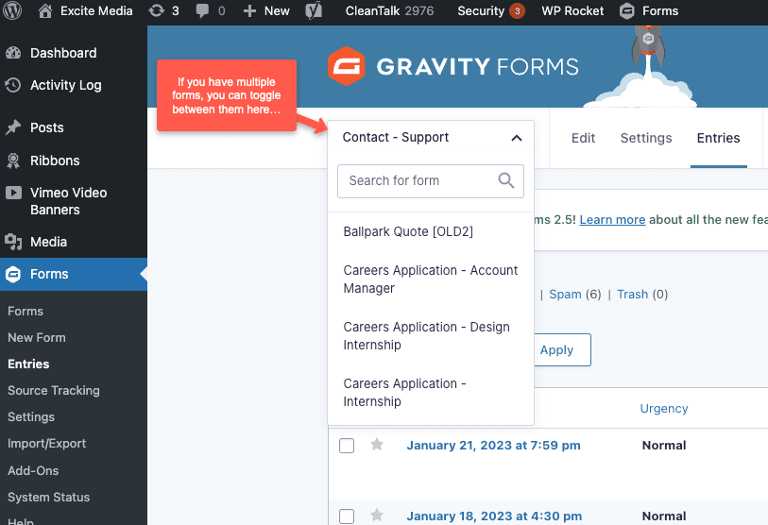Open the Forms submenu item

coord(26,311)
